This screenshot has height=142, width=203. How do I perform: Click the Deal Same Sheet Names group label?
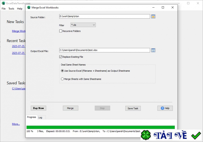pyautogui.click(x=73, y=65)
